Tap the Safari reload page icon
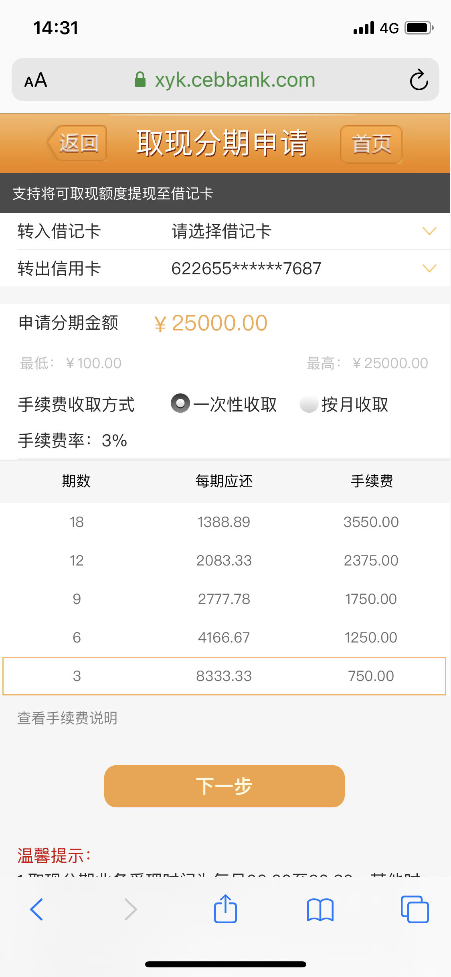Image resolution: width=451 pixels, height=977 pixels. (x=419, y=80)
